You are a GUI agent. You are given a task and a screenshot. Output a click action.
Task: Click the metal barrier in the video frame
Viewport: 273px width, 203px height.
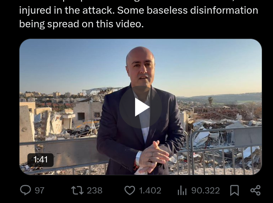point(225,149)
